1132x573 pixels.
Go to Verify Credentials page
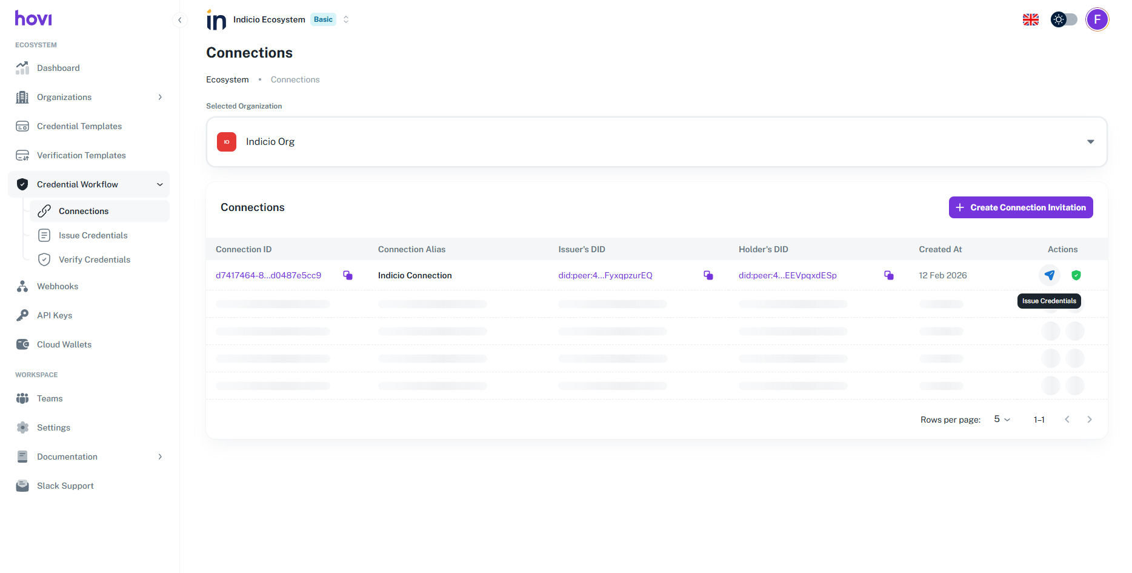click(x=94, y=260)
